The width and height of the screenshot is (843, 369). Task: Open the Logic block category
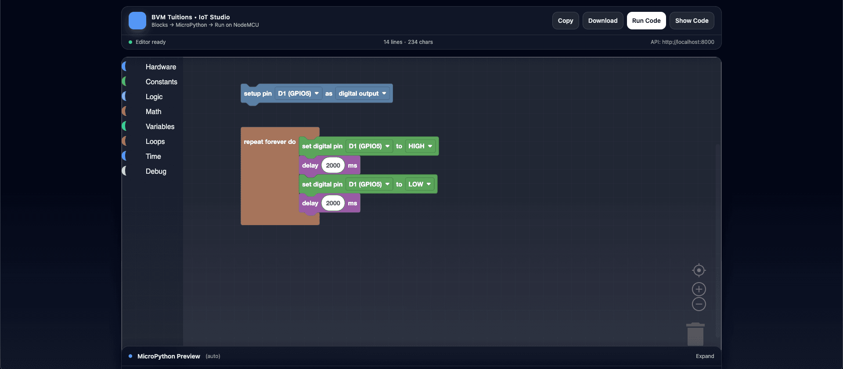(154, 97)
